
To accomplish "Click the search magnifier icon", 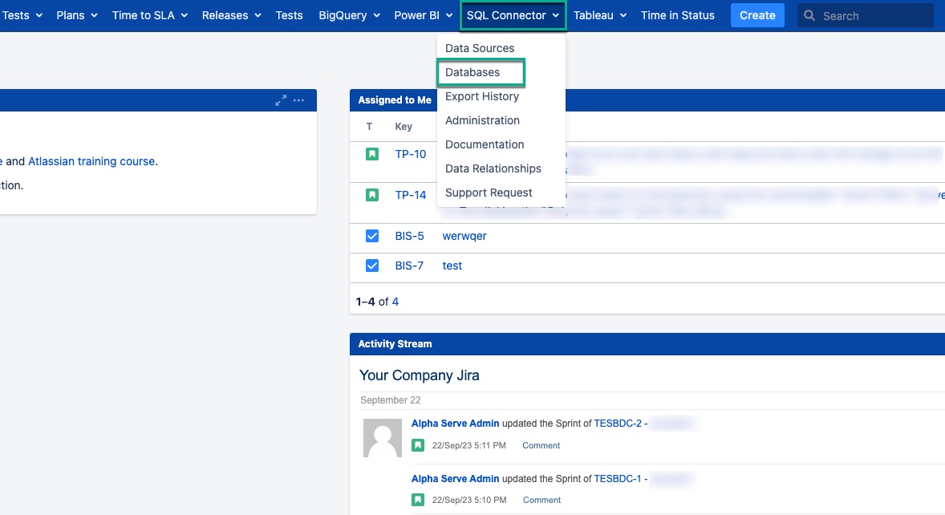I will pyautogui.click(x=809, y=15).
